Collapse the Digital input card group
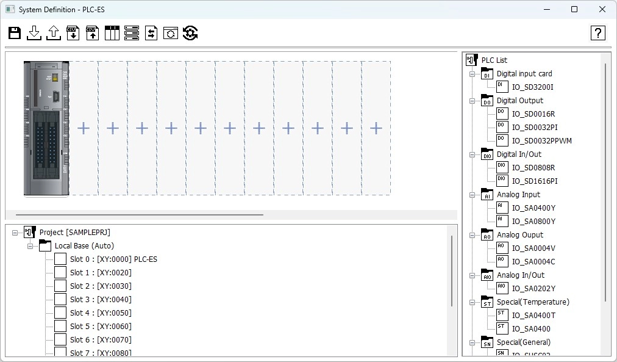 (x=472, y=74)
